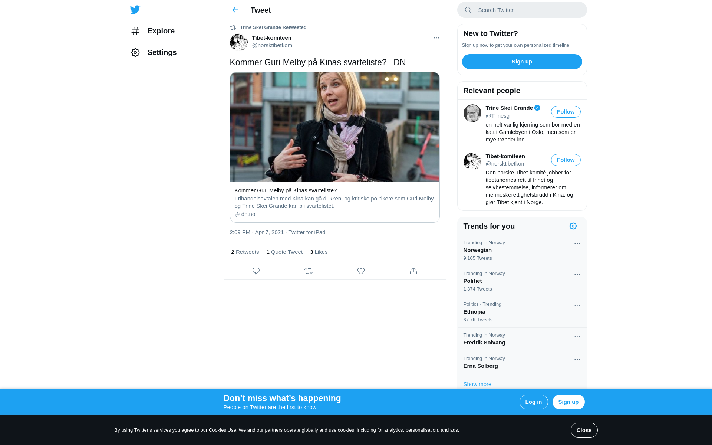Like the tweet with heart icon

(x=361, y=271)
